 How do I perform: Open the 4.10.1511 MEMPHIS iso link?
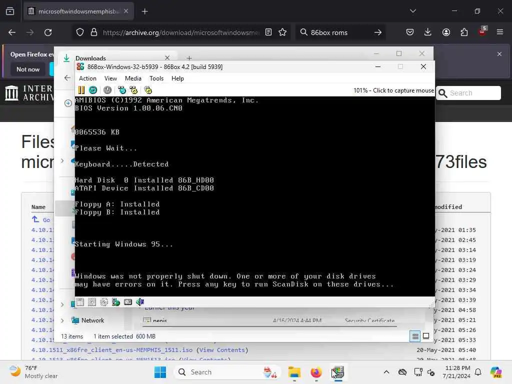point(112,350)
